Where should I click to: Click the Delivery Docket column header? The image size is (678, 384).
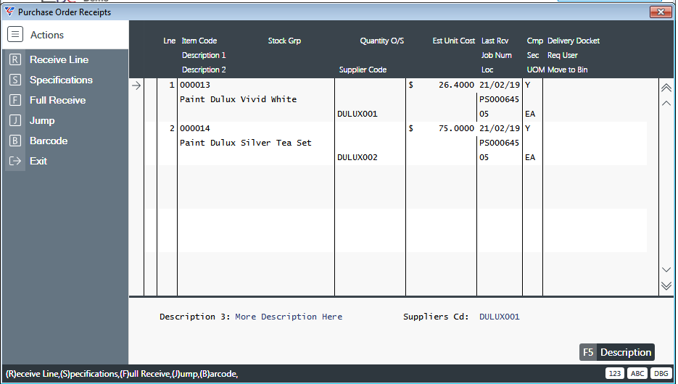[574, 41]
